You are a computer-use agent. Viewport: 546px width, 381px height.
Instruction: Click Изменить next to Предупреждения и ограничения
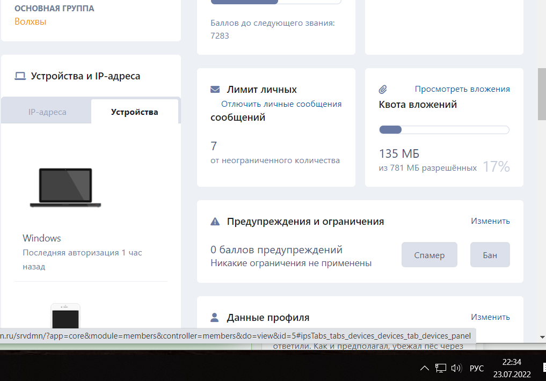pyautogui.click(x=490, y=221)
